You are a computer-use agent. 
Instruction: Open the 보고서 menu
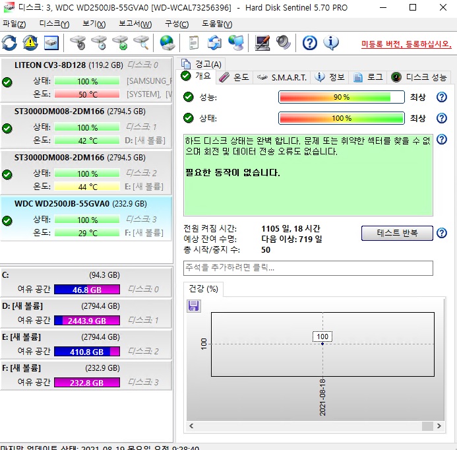[135, 24]
